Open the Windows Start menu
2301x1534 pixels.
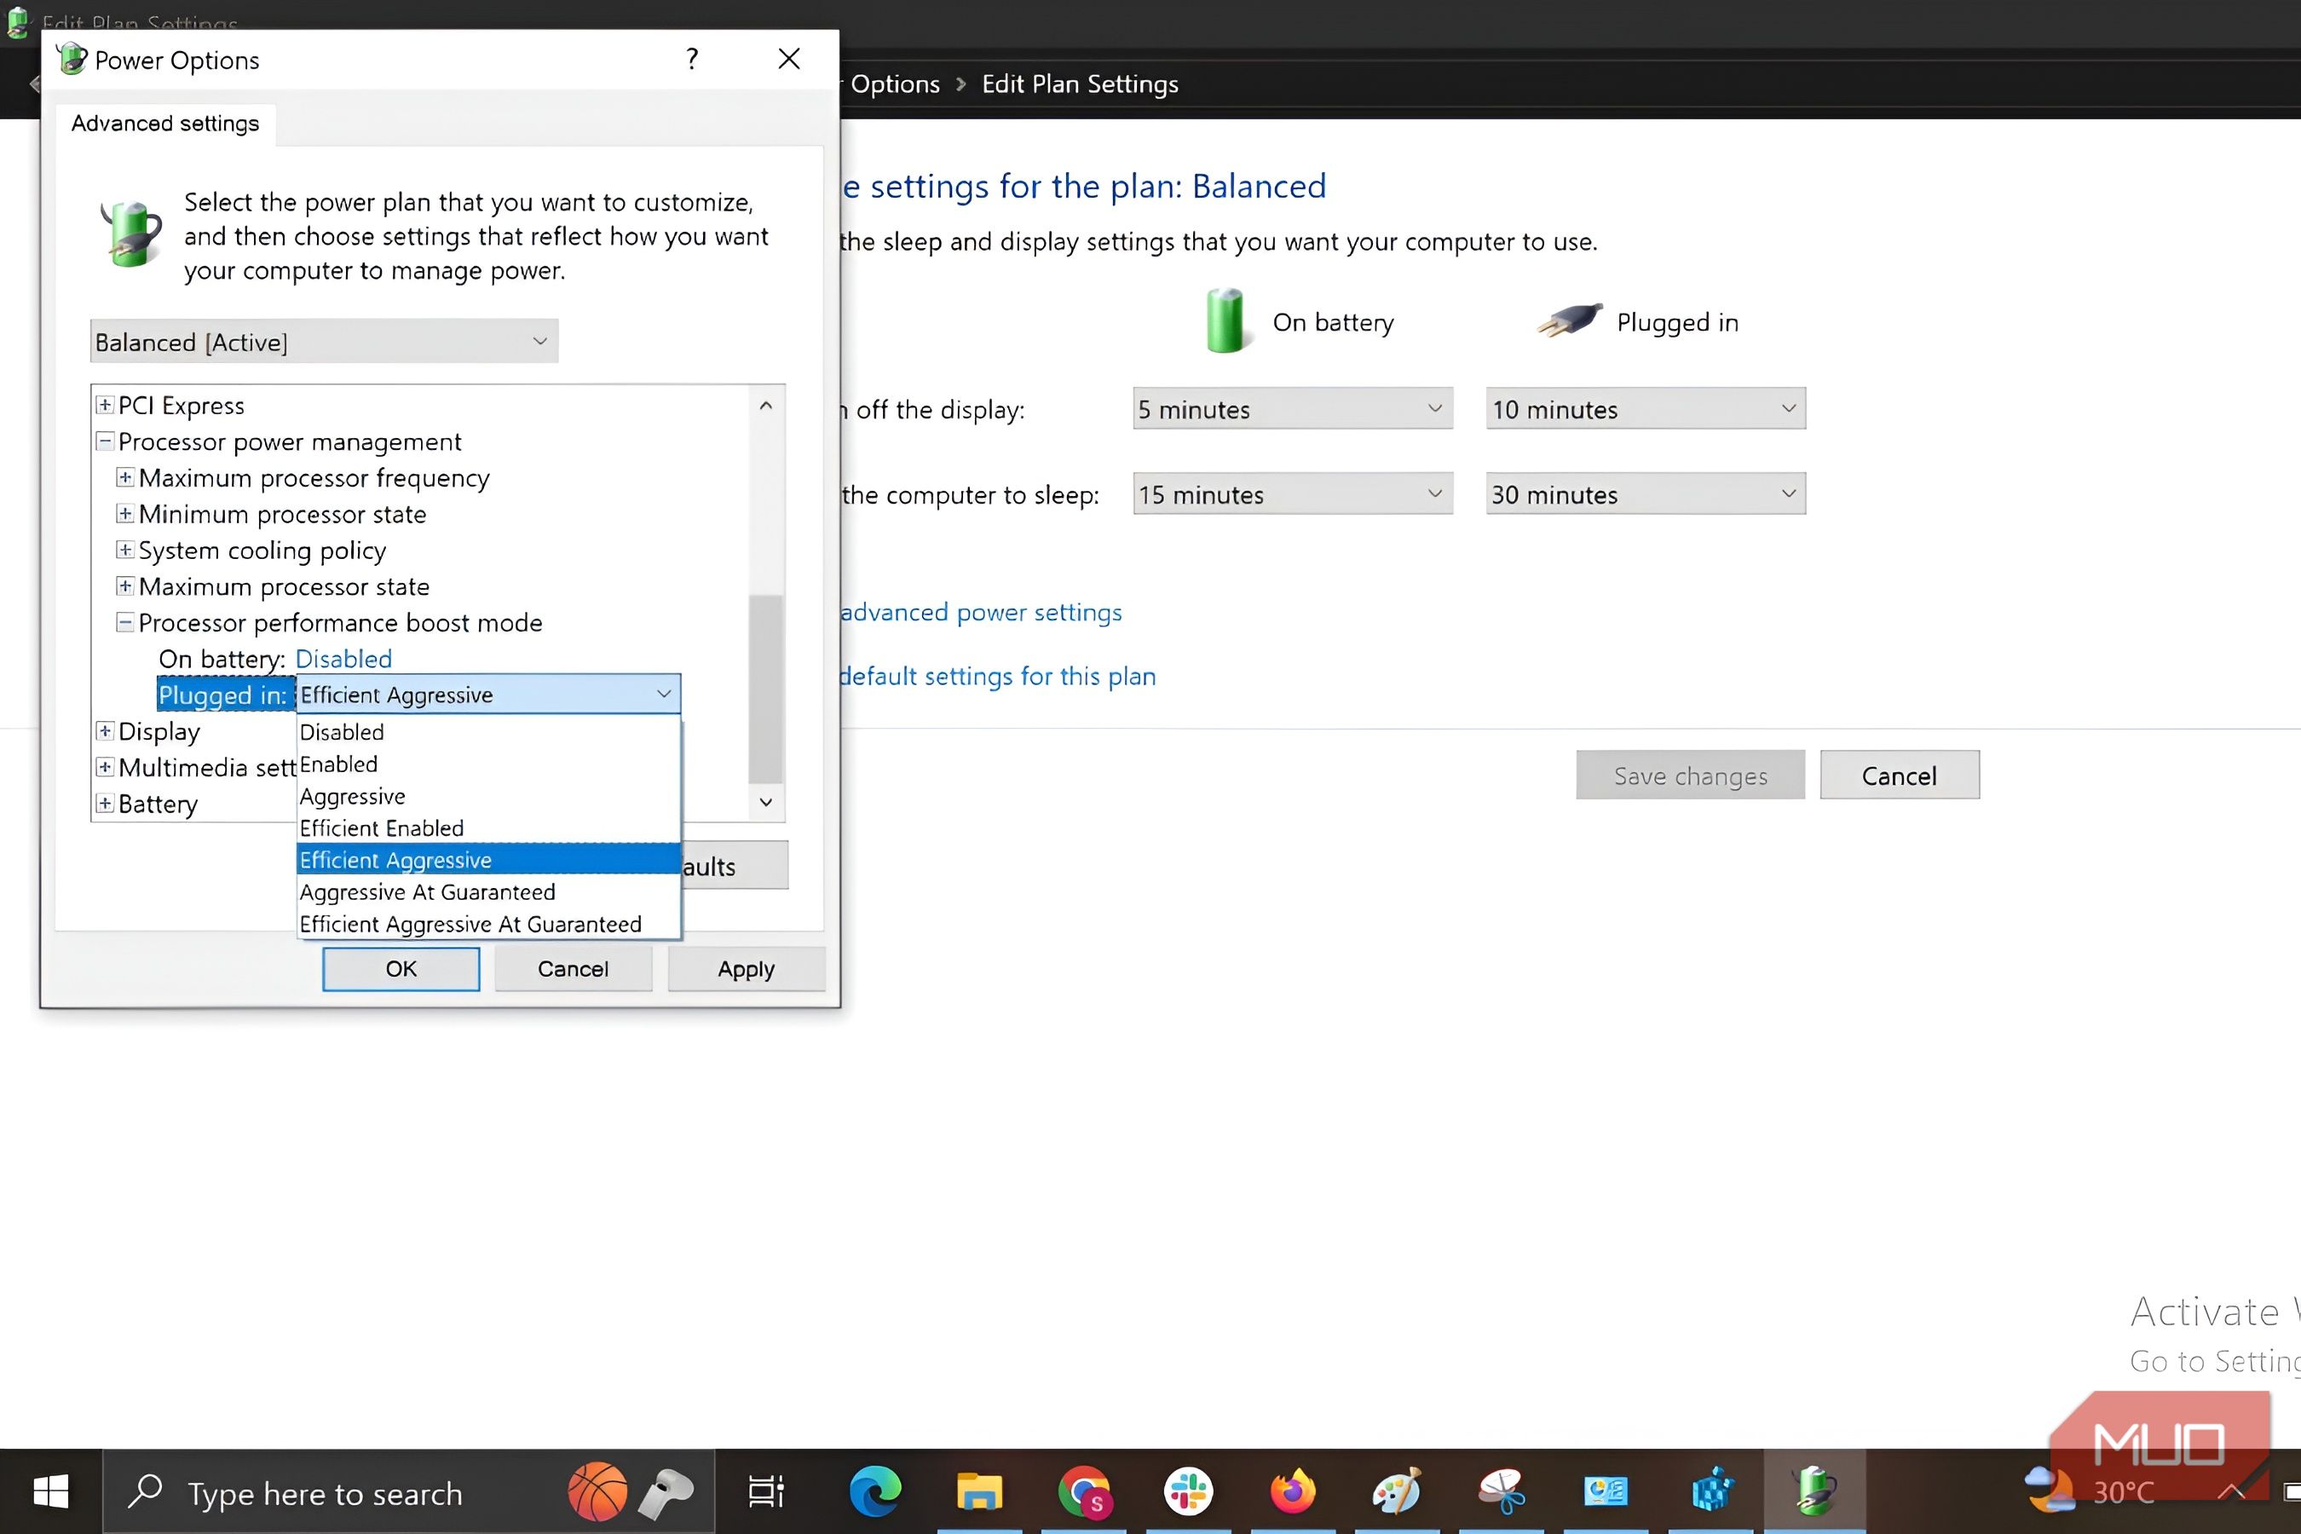point(51,1491)
